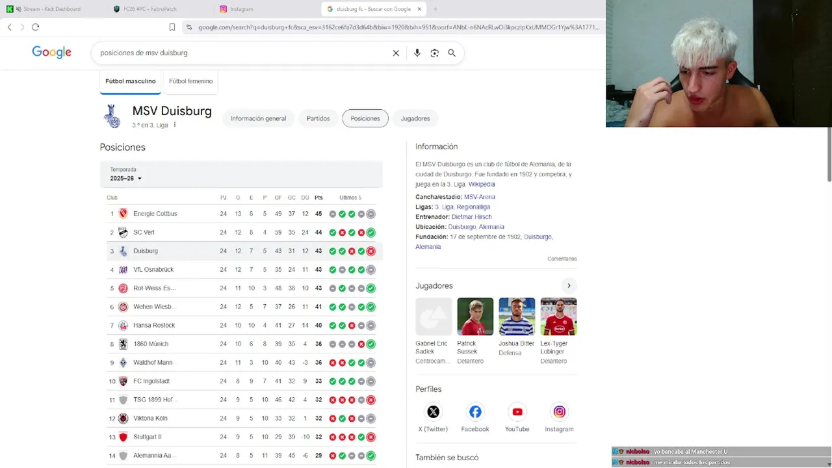Open the Facebook profile icon
Screen dimensions: 832x468
(x=475, y=411)
